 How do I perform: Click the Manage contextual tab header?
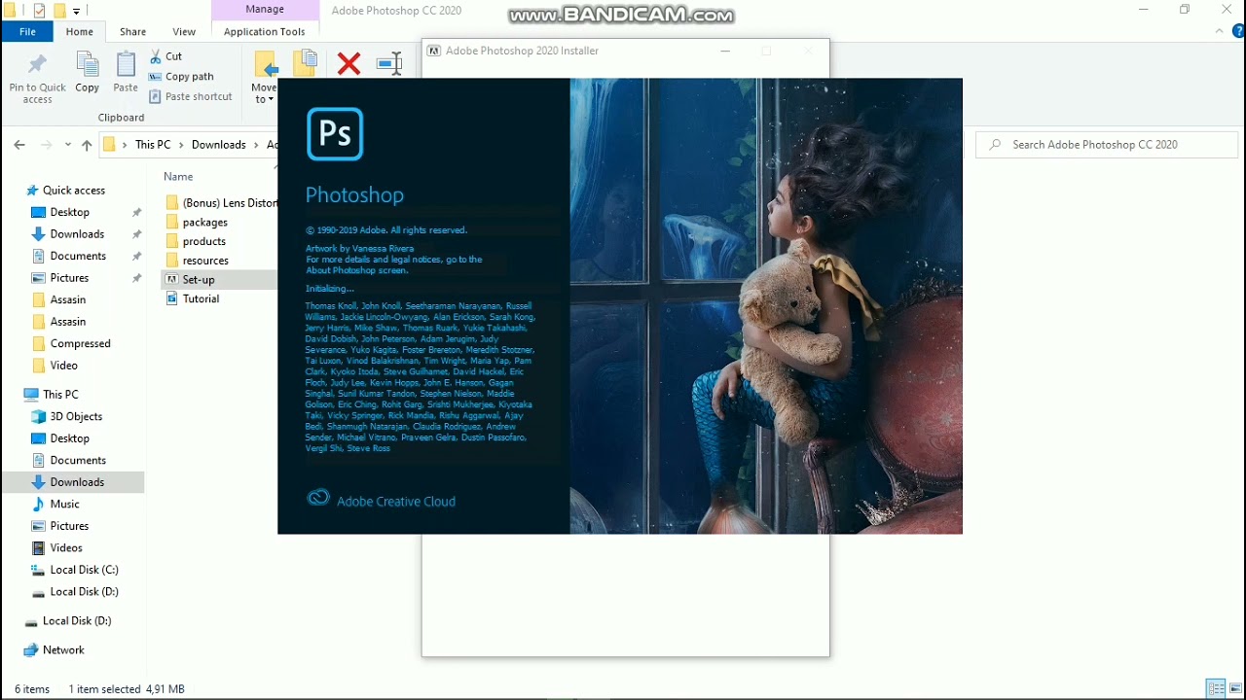click(265, 10)
